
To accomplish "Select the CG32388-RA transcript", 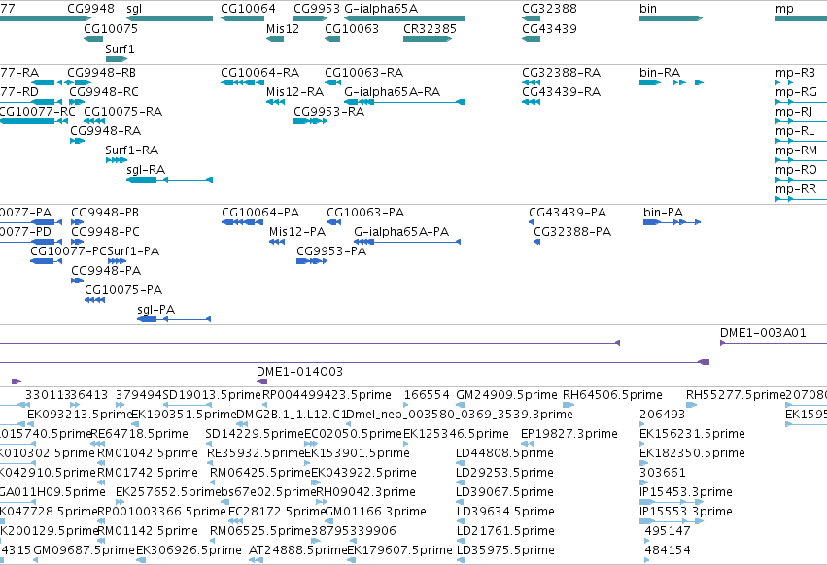I will click(532, 83).
